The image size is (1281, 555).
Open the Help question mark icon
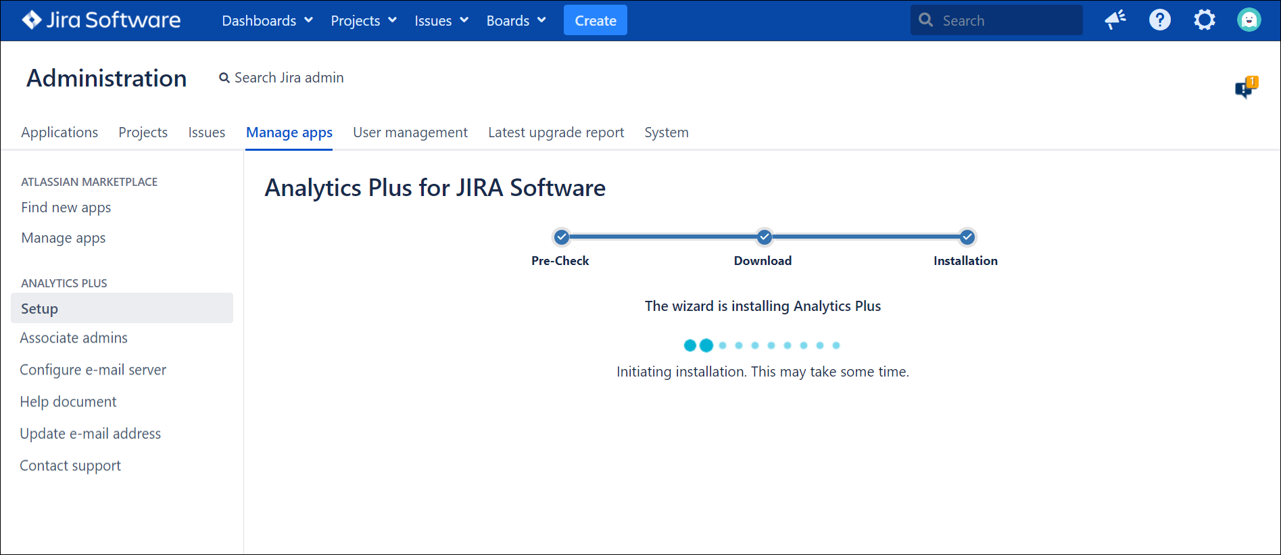click(x=1159, y=20)
